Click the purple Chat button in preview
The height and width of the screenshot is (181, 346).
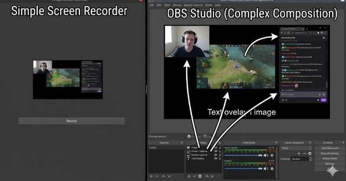coord(324,100)
